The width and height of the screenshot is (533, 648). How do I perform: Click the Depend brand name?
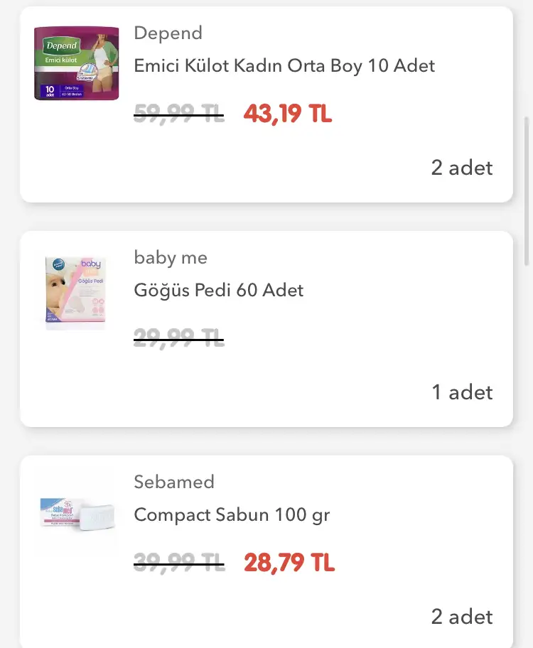click(168, 33)
